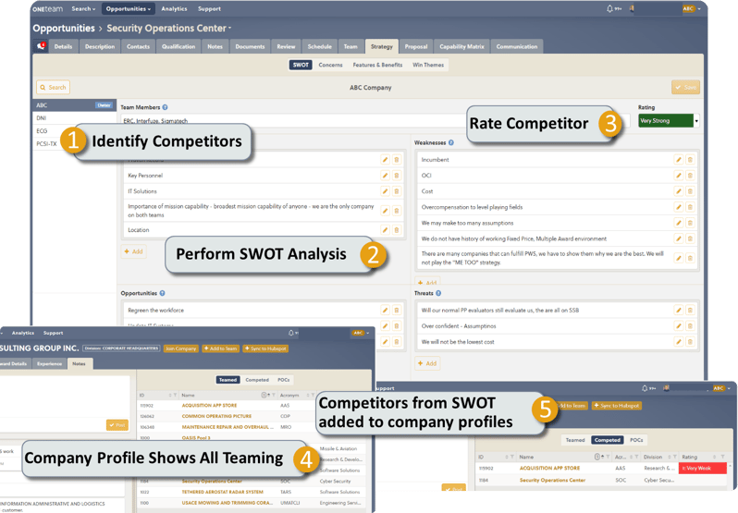The width and height of the screenshot is (738, 513).
Task: Edit the Location strength entry
Action: click(x=385, y=230)
